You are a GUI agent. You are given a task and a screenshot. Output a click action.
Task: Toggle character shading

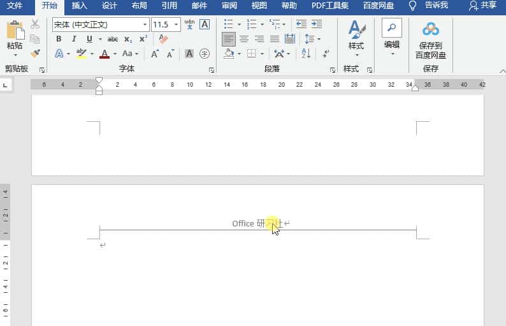tap(189, 54)
